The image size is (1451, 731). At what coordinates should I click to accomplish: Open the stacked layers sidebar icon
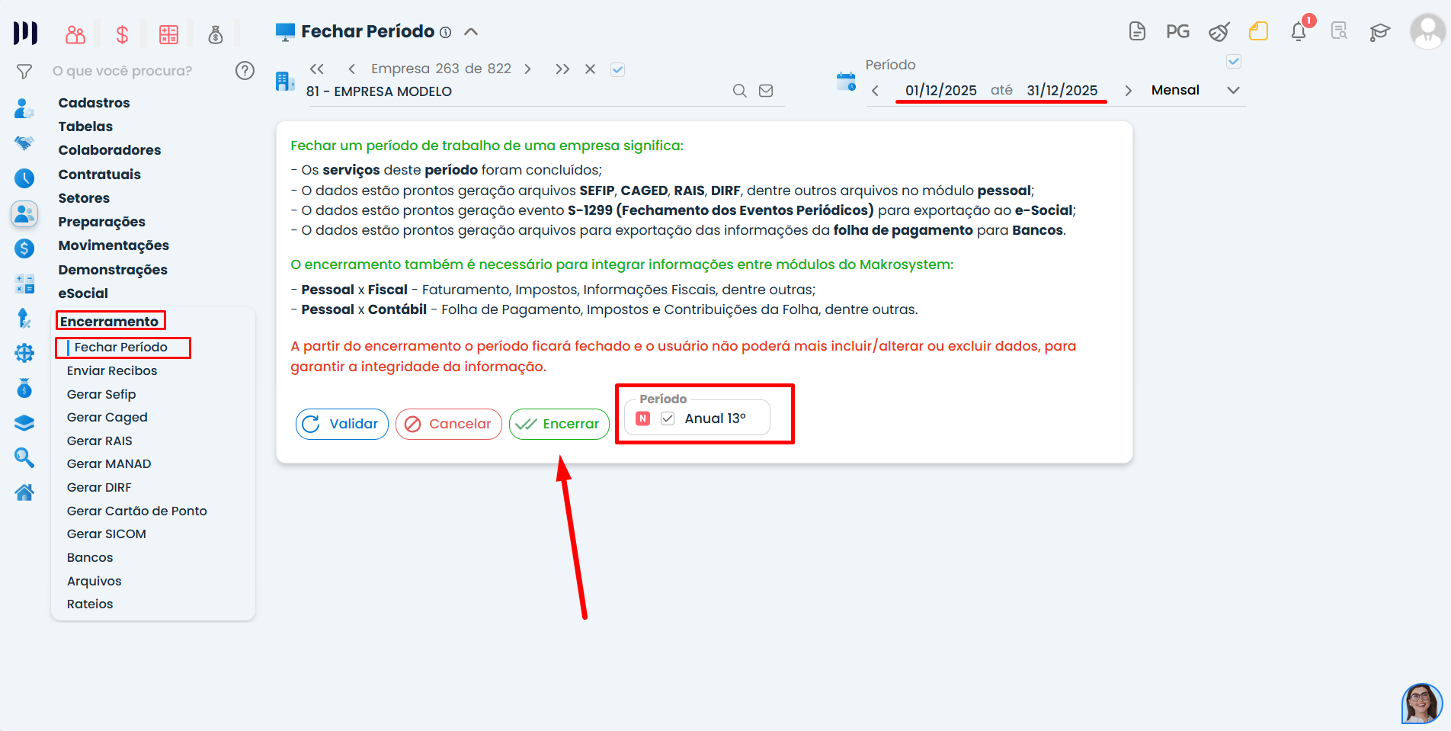[24, 423]
